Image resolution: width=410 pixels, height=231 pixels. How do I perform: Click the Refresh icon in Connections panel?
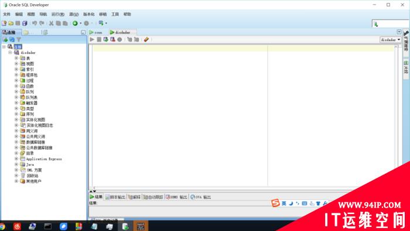point(12,39)
